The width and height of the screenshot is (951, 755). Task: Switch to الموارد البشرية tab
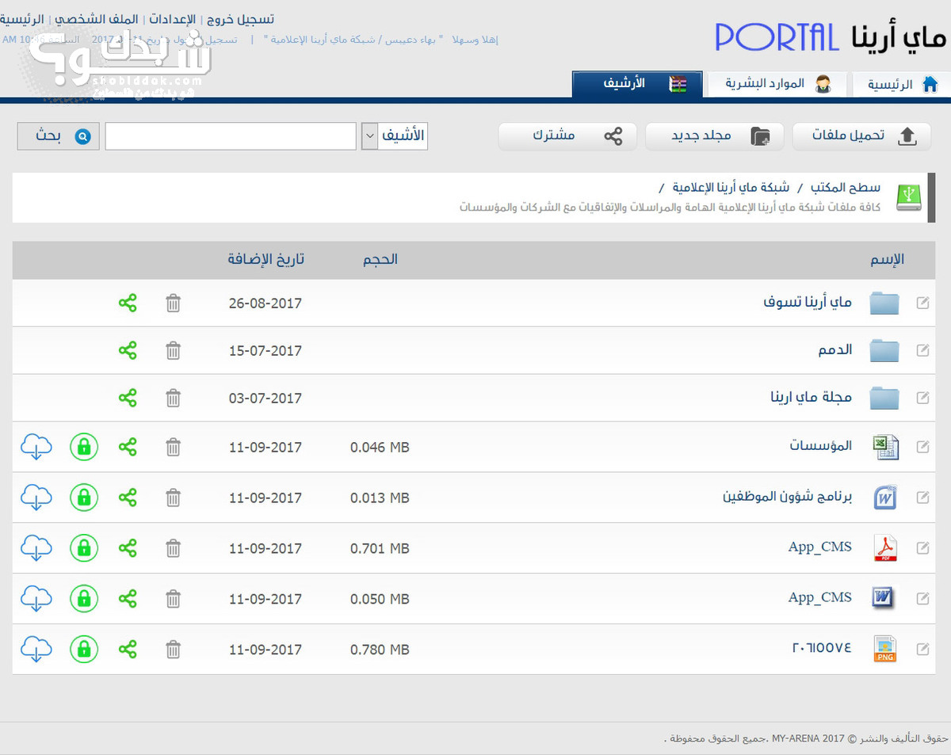[777, 84]
